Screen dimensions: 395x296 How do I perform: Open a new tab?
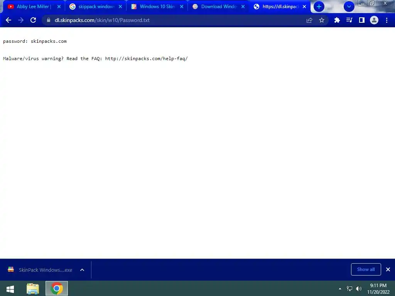click(x=319, y=7)
